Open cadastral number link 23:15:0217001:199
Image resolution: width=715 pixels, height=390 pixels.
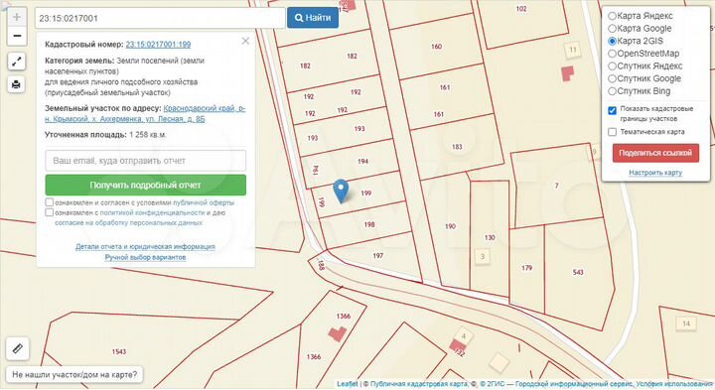click(158, 45)
